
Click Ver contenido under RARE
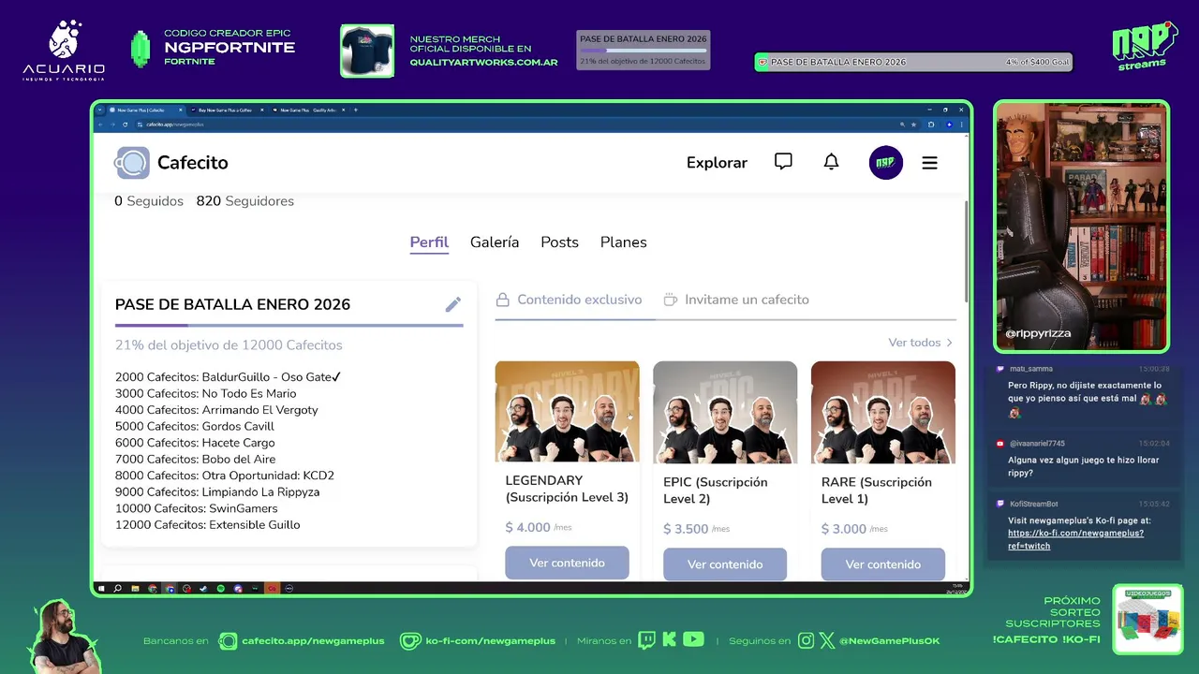(883, 564)
